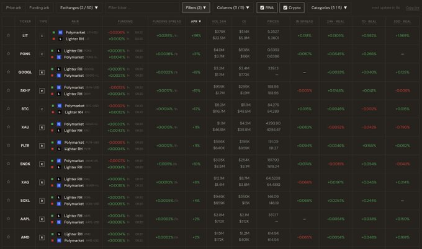
Task: Select the SNDK ticker name
Action: point(25,164)
